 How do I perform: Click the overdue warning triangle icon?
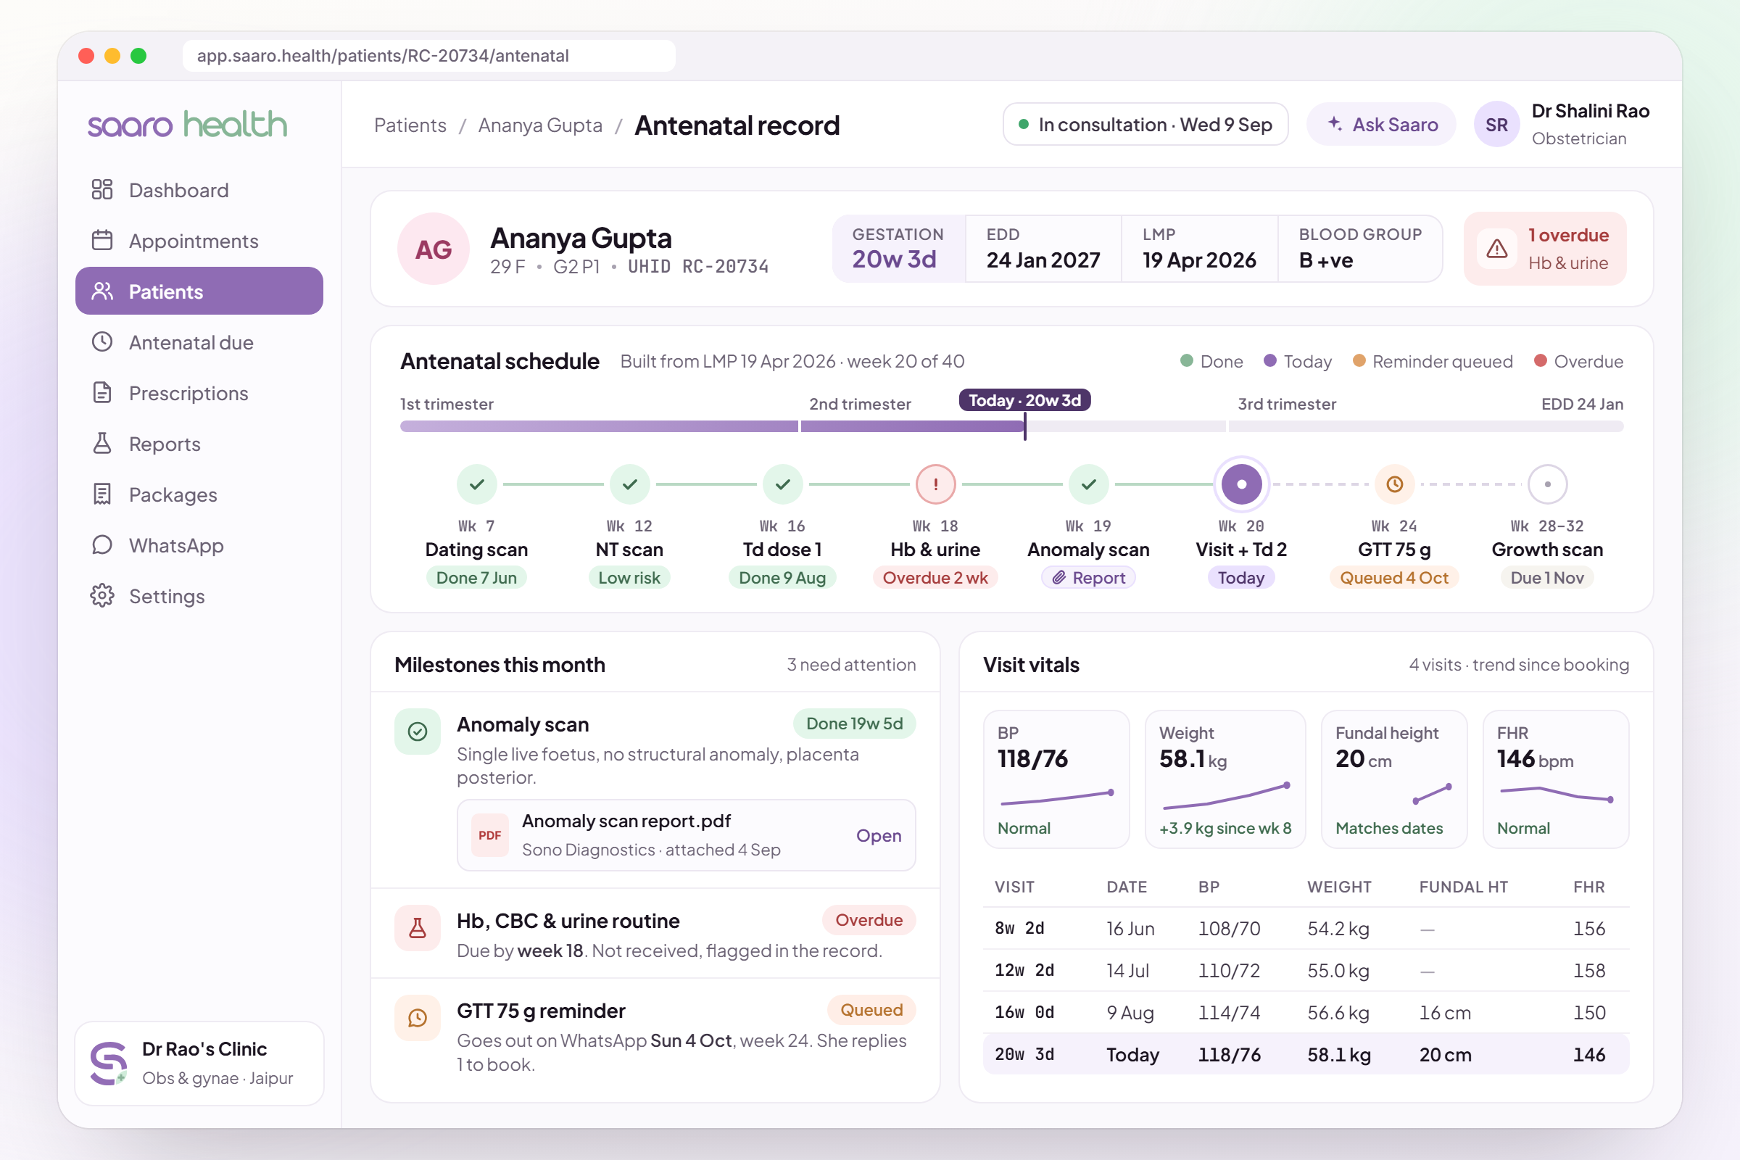pyautogui.click(x=1496, y=249)
